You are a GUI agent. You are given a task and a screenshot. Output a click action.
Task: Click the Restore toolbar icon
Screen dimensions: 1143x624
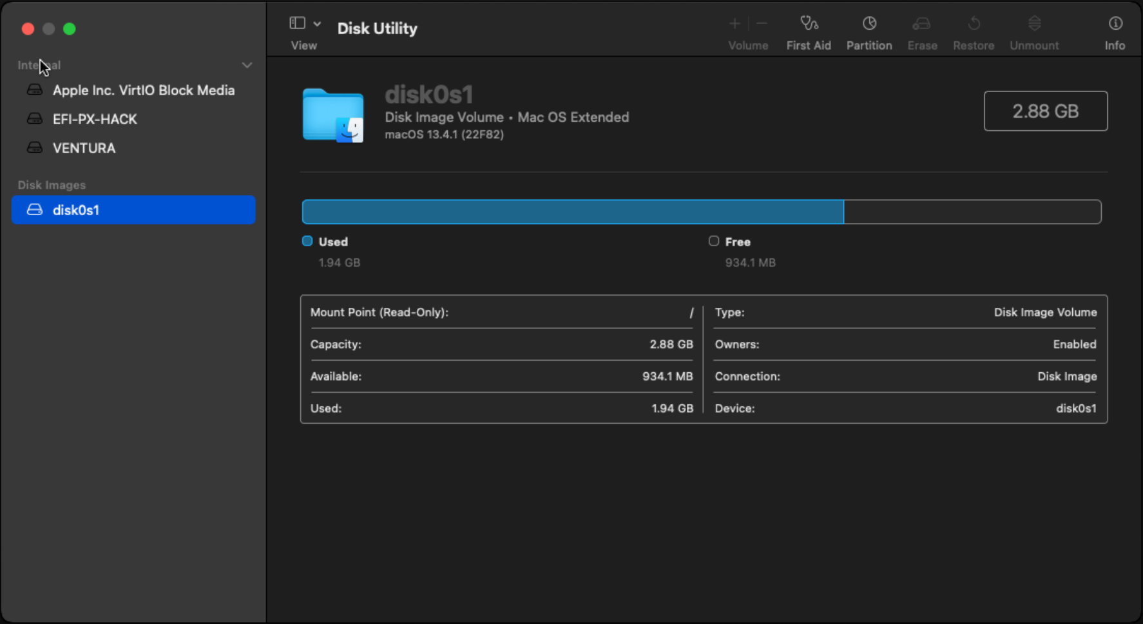974,24
